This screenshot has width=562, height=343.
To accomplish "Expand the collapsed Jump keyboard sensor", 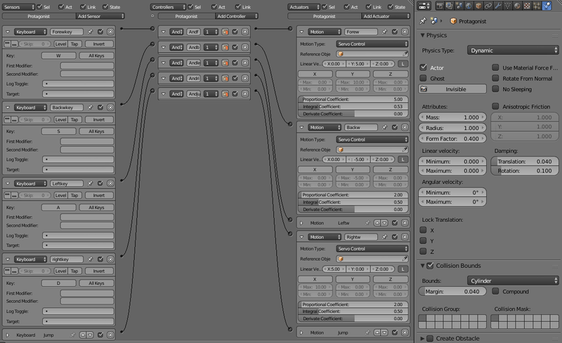I will tap(8, 335).
